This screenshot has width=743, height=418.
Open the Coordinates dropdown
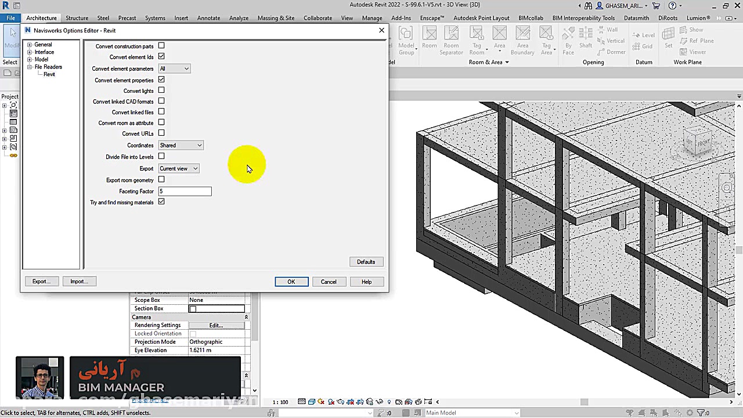click(x=181, y=145)
